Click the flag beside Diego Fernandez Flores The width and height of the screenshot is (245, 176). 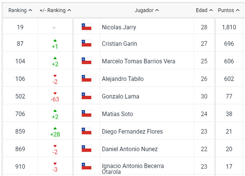86,131
